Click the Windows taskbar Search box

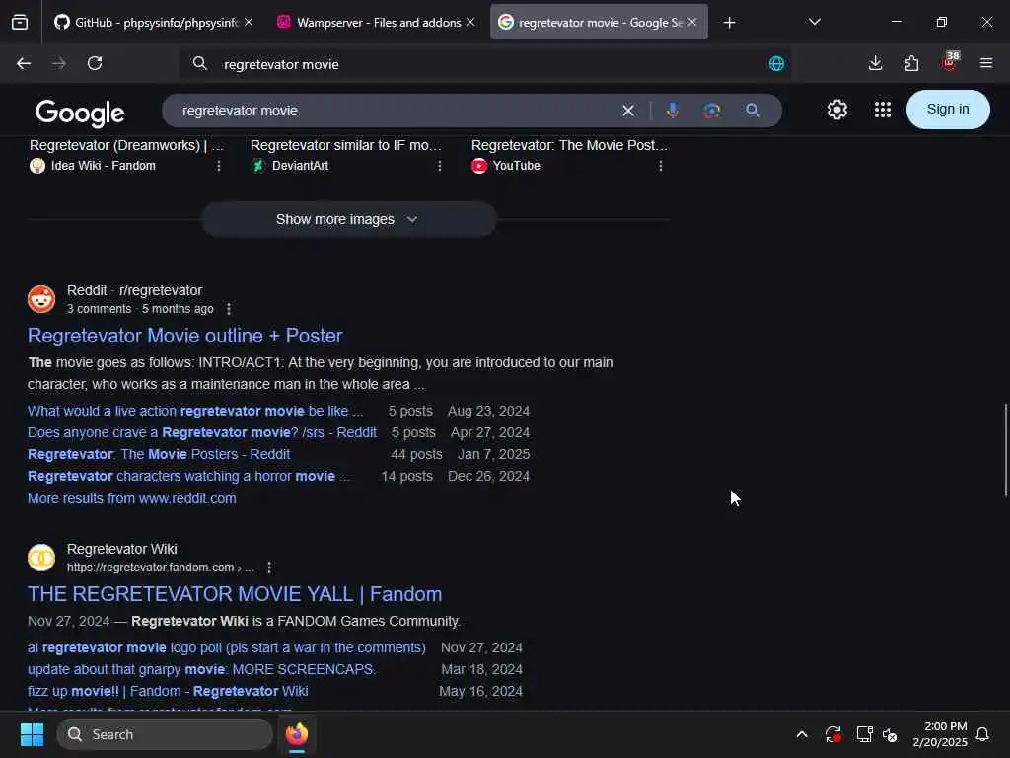click(x=165, y=734)
